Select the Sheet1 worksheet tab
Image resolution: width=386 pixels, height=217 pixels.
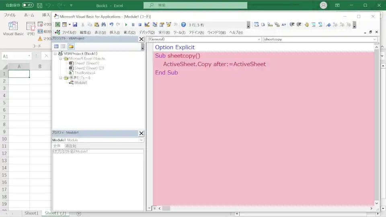[x=31, y=213]
